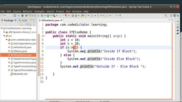Open the Debug configurations dropdown arrow
Screen dimensions: 182x102
click(x=45, y=16)
